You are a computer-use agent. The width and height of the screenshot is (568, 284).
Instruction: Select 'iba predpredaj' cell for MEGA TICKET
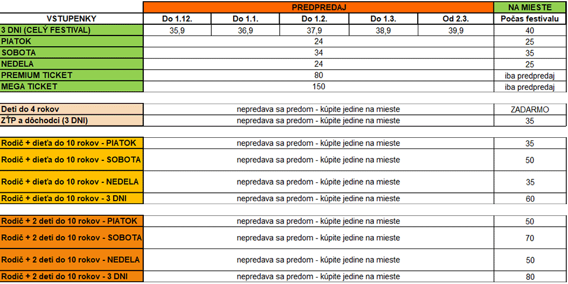[530, 87]
